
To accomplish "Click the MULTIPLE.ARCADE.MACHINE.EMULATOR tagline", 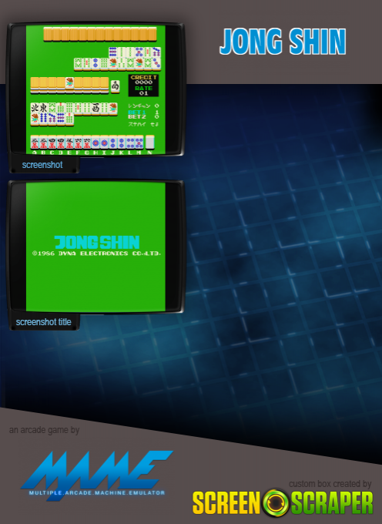I will pyautogui.click(x=97, y=493).
